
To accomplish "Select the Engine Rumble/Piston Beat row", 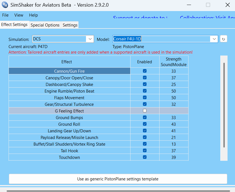I will coord(69,91).
